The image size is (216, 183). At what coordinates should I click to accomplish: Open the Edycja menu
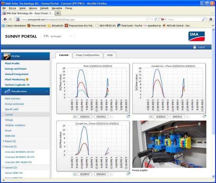12,8
